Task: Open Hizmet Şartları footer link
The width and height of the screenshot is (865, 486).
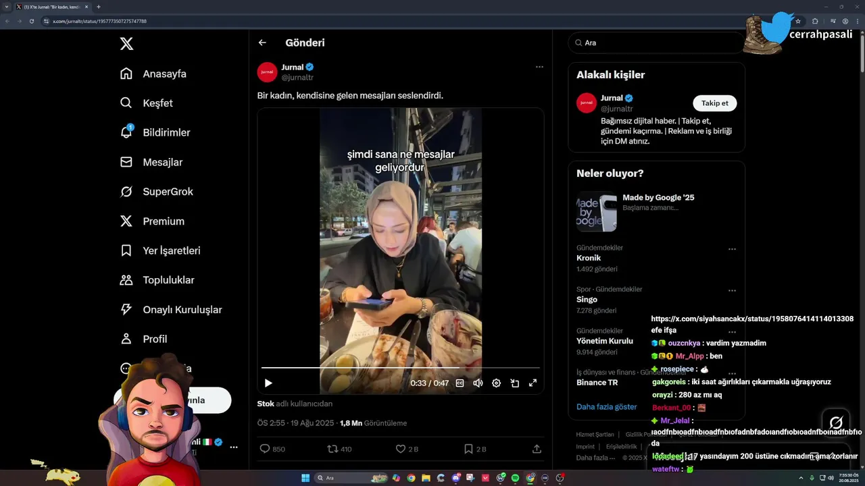Action: click(595, 434)
